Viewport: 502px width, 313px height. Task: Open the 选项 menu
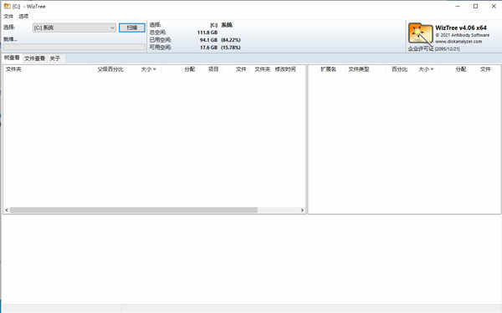(x=23, y=16)
